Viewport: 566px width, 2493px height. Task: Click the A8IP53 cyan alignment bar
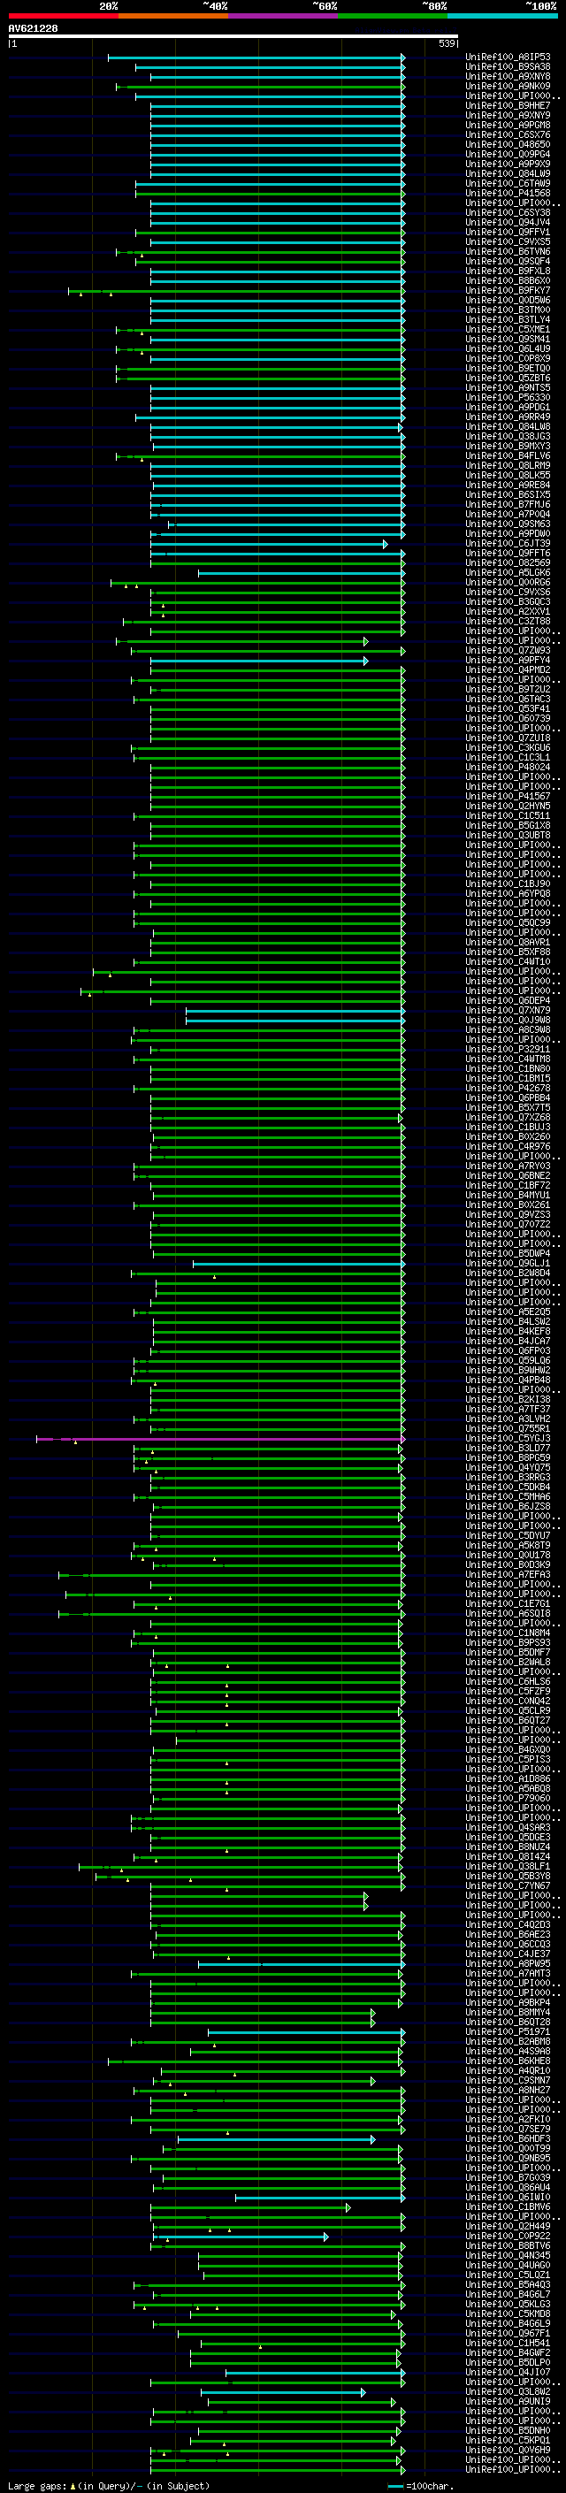pyautogui.click(x=256, y=57)
